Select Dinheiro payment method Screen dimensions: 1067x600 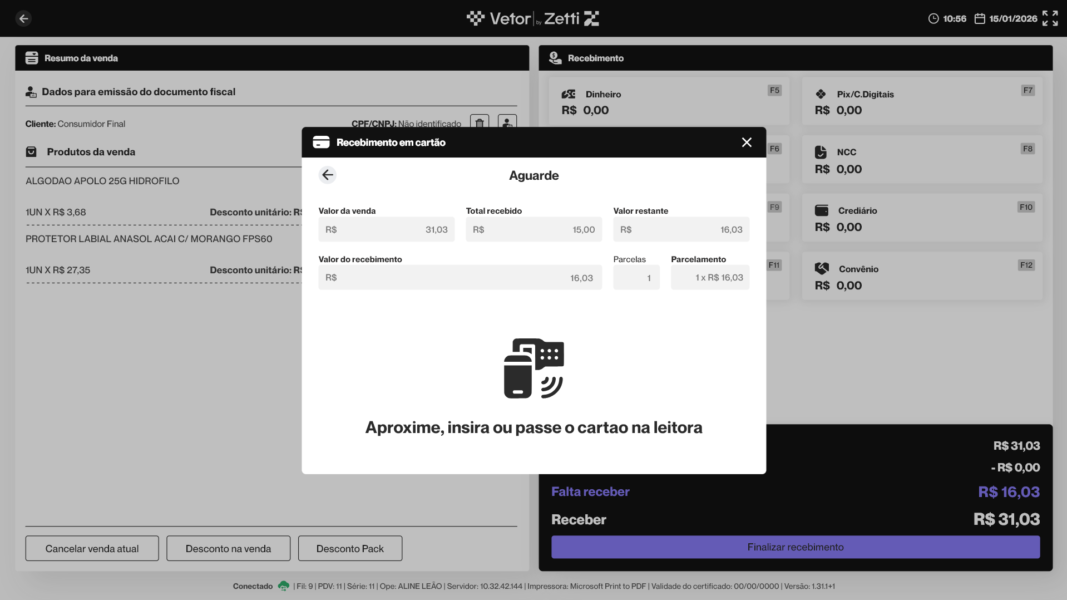click(668, 101)
